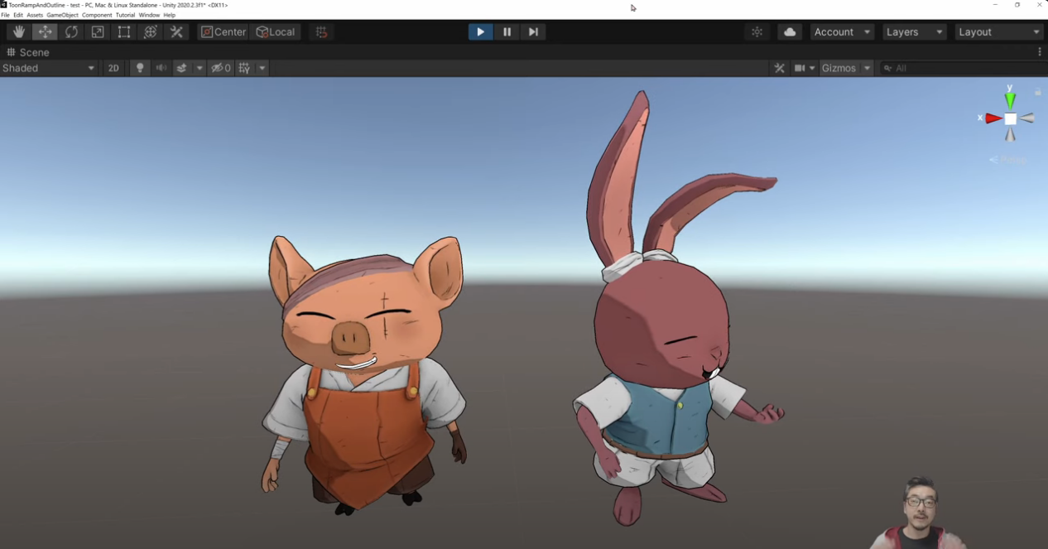Click the red X axis gizmo cone
Viewport: 1048px width, 549px height.
993,118
